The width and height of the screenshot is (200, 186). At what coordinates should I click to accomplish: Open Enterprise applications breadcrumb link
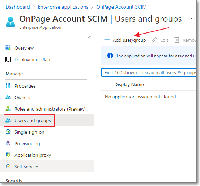(63, 7)
